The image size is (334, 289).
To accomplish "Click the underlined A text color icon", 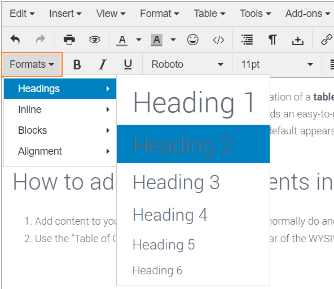I will point(122,40).
